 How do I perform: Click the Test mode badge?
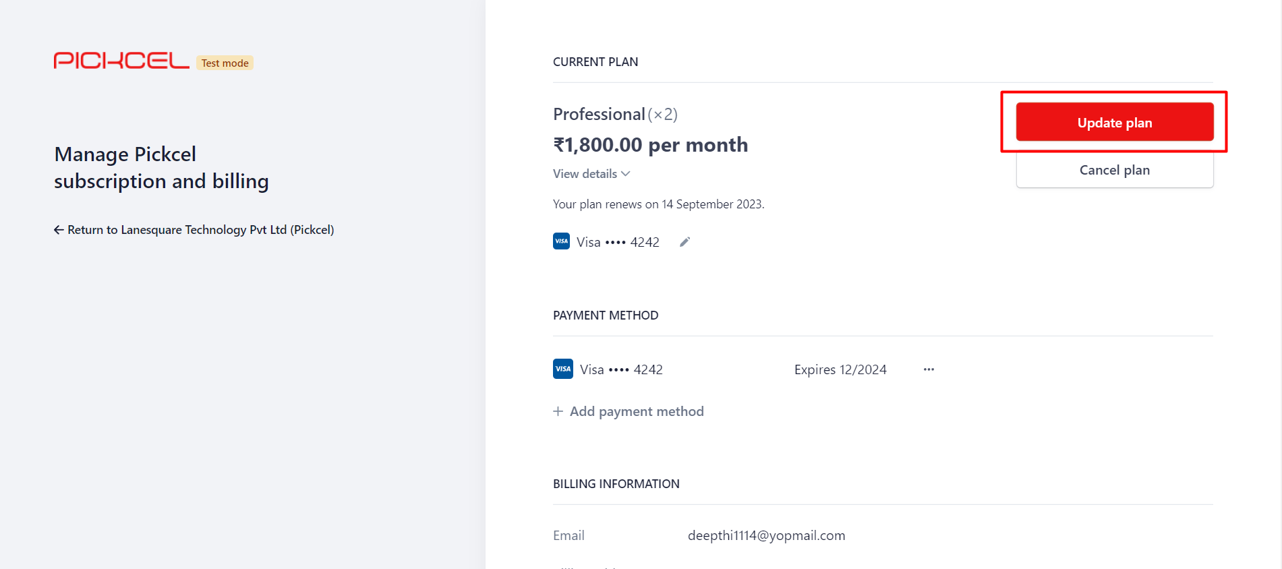225,63
